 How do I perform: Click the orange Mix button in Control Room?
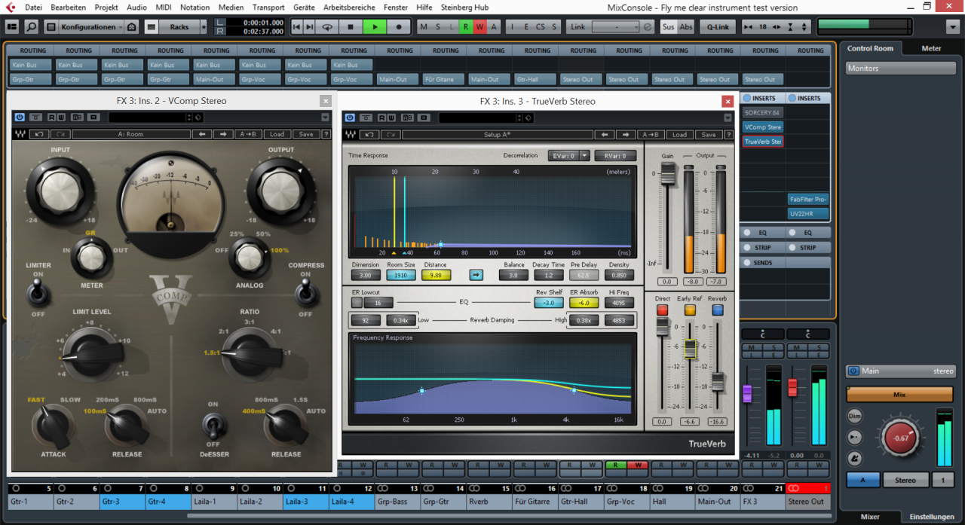899,394
